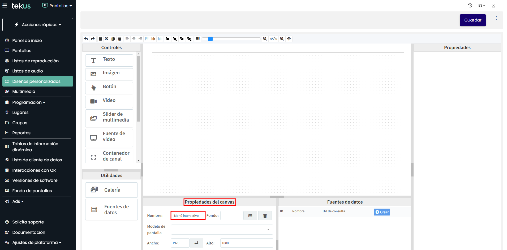Click the scissors cut icon
Screen dimensions: 507x250
pyautogui.click(x=107, y=39)
